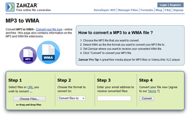190x116 pixels.
Task: Open the Login link
Action: pos(163,5)
